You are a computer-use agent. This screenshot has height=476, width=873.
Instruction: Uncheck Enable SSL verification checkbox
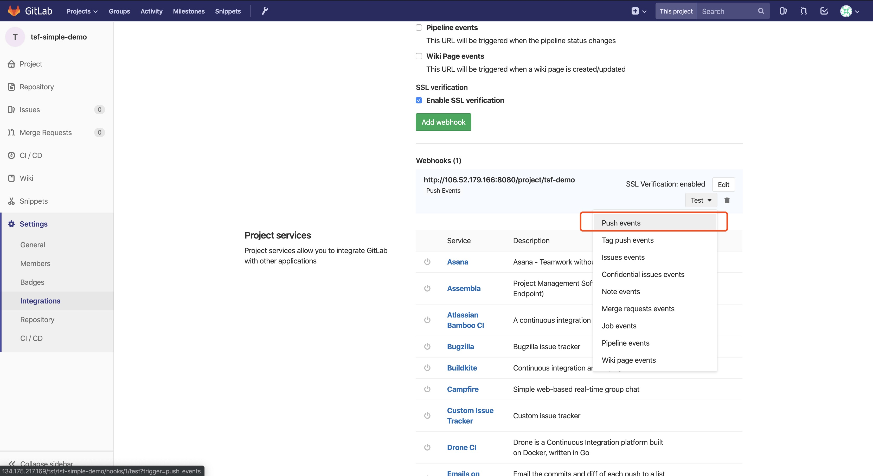pyautogui.click(x=419, y=100)
